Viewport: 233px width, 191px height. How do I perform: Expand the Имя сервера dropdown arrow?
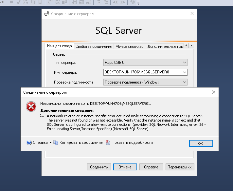185,72
